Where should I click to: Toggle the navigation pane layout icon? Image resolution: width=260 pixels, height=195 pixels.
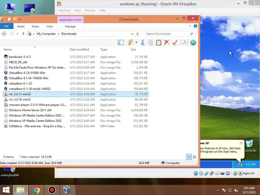(x=121, y=42)
